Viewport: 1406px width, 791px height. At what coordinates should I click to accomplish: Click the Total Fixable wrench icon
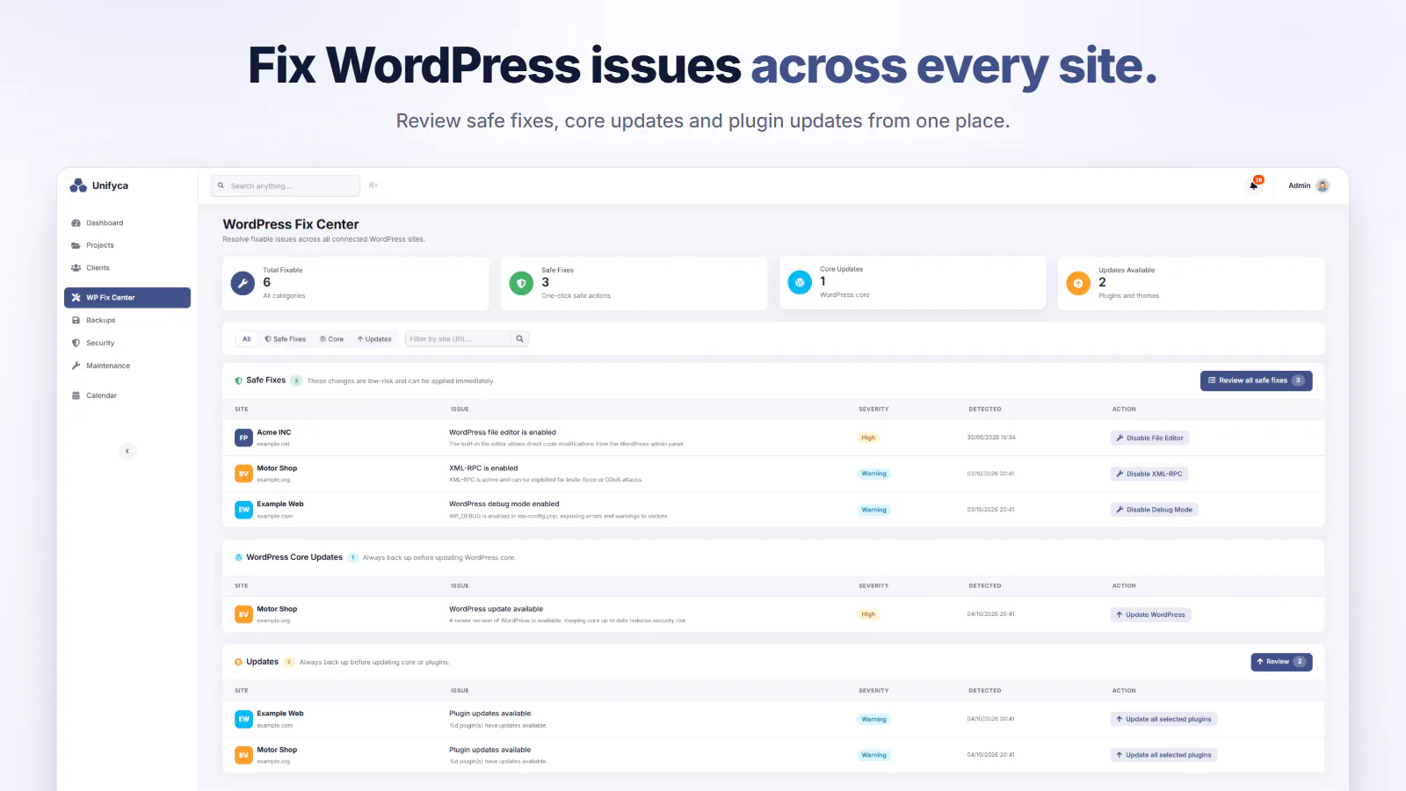point(243,283)
